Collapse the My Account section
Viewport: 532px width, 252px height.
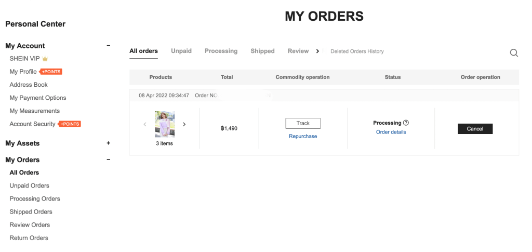tap(108, 46)
